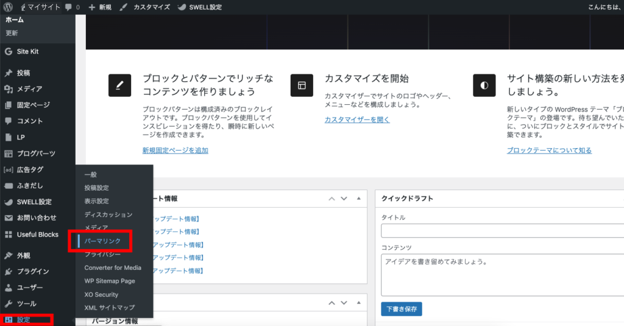Open XO Security settings
The image size is (624, 326).
tap(101, 294)
